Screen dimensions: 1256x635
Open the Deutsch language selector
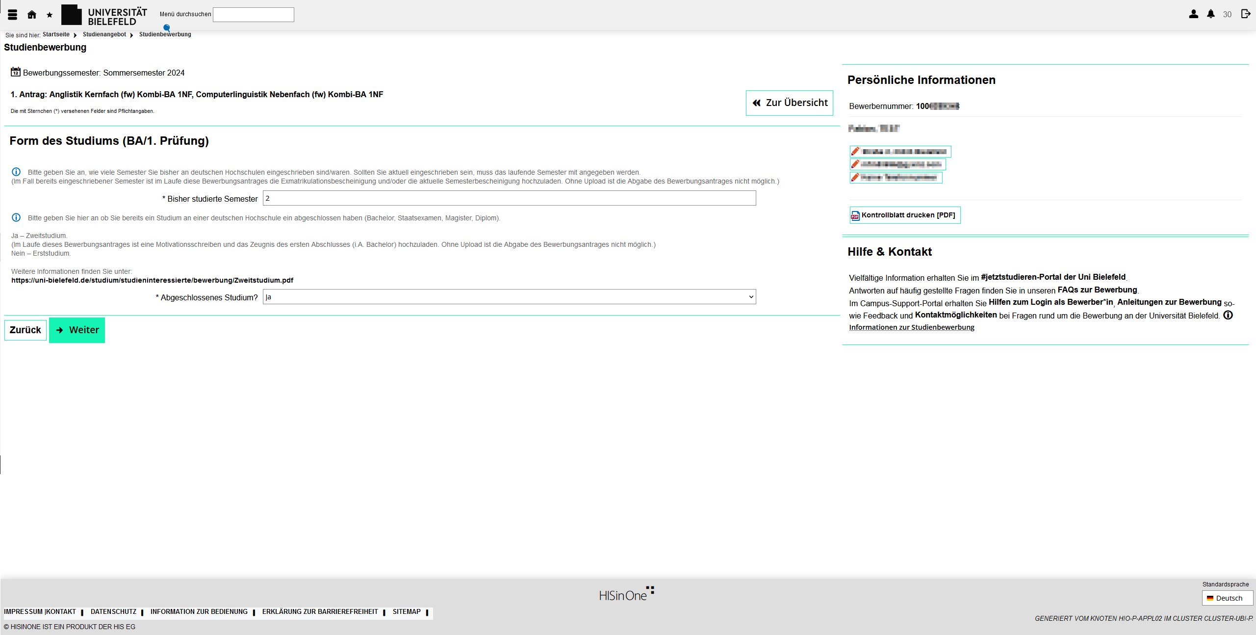point(1228,598)
